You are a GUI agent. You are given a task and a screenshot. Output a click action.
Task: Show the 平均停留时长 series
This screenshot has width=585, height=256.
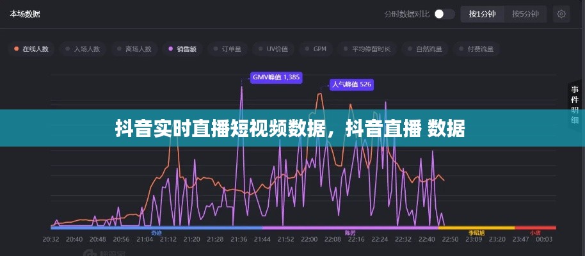367,49
